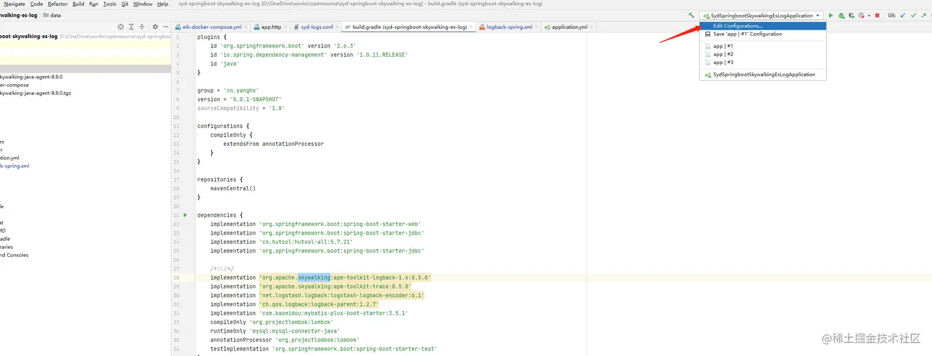Select Save 'app | #1' Configuration
This screenshot has height=356, width=932.
click(x=762, y=34)
